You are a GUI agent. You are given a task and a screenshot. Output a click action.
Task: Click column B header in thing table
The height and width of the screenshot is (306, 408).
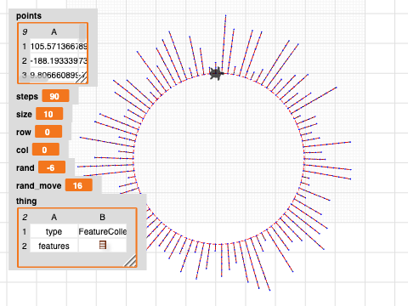click(x=103, y=217)
